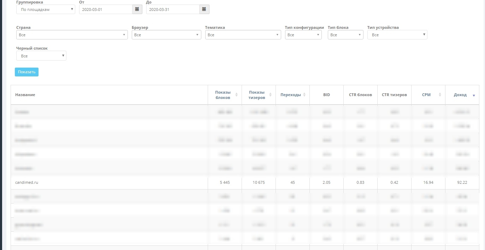The image size is (485, 250).
Task: Sort by the Показы блоков column
Action: pos(225,95)
